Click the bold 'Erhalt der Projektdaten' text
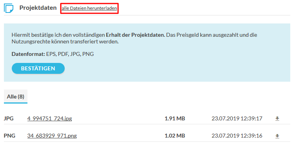This screenshot has height=145, width=293. tap(135, 35)
